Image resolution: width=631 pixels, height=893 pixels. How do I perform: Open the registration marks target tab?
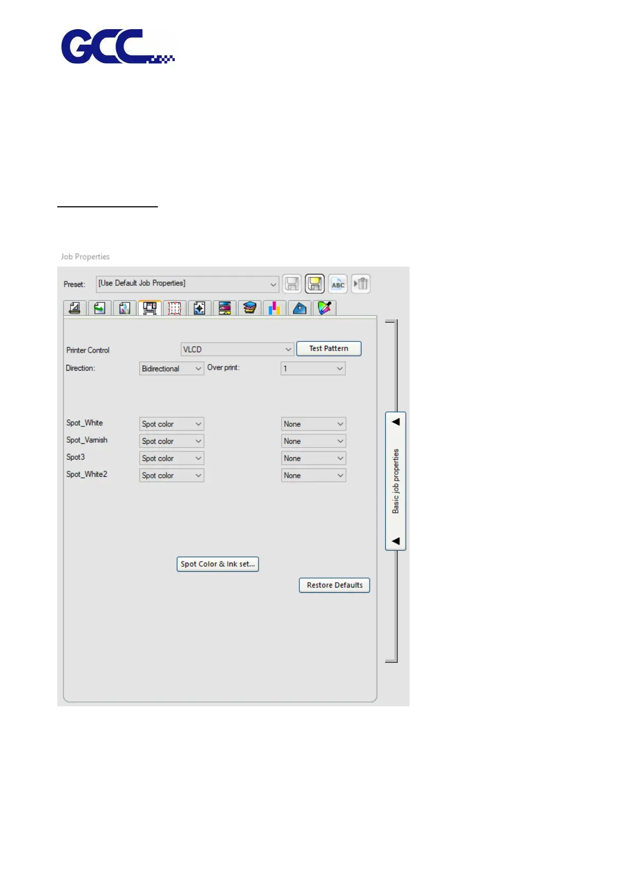pyautogui.click(x=200, y=308)
